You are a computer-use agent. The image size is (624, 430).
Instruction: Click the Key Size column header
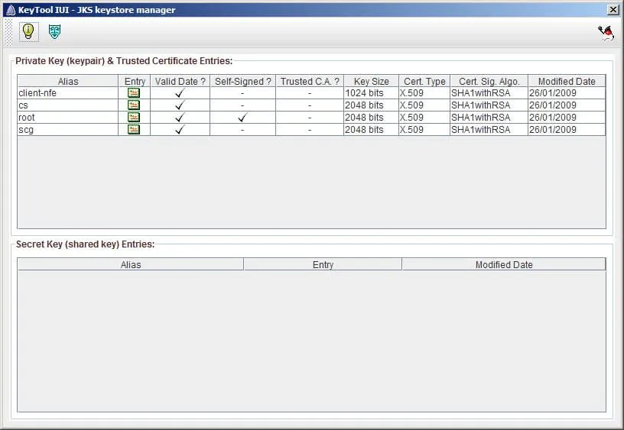point(372,82)
